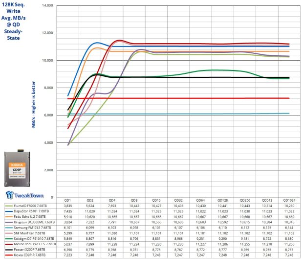Click the FlumeIO F5900 7.68TB legend color swatch

(x=9, y=206)
